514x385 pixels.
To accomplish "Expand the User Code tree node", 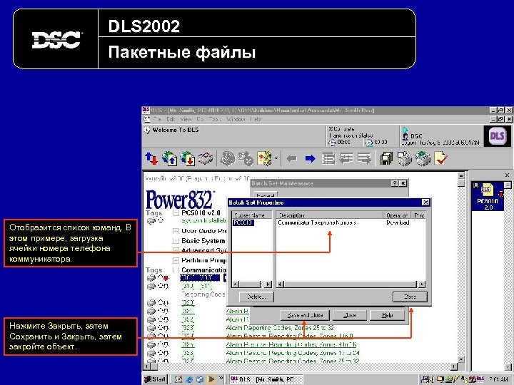I will click(x=176, y=231).
